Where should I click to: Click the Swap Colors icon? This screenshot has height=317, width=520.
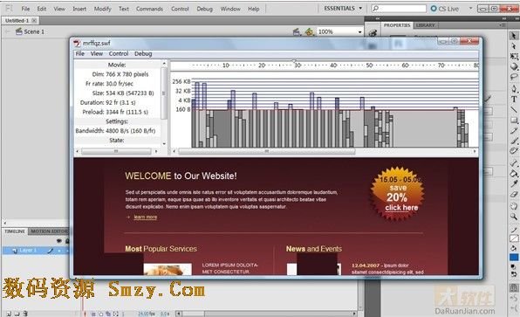(514, 274)
